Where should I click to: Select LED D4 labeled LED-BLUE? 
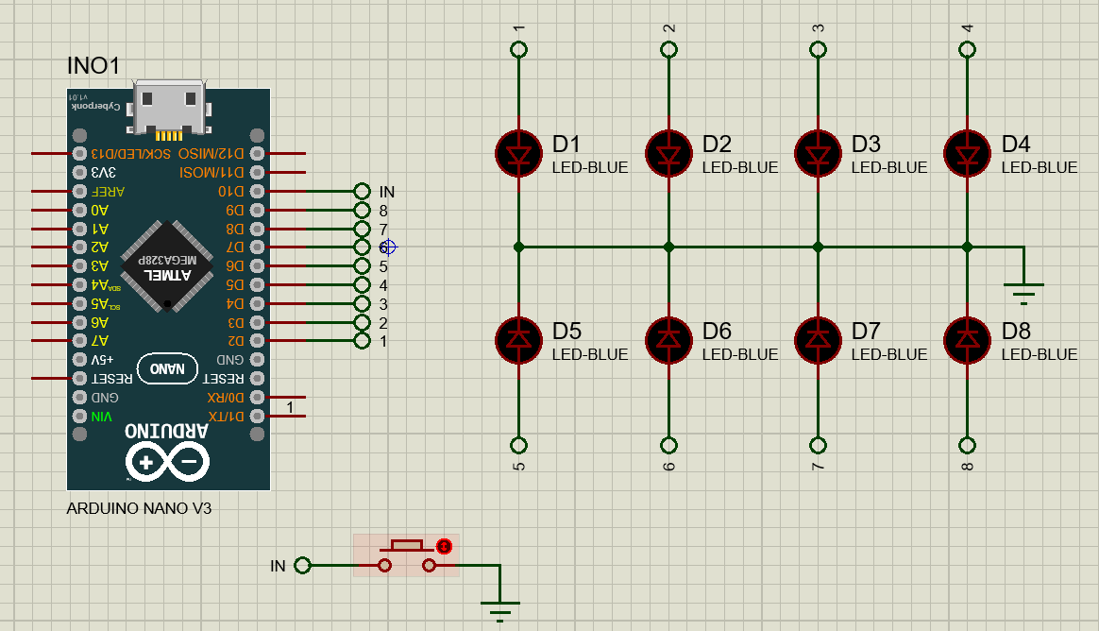[x=967, y=151]
